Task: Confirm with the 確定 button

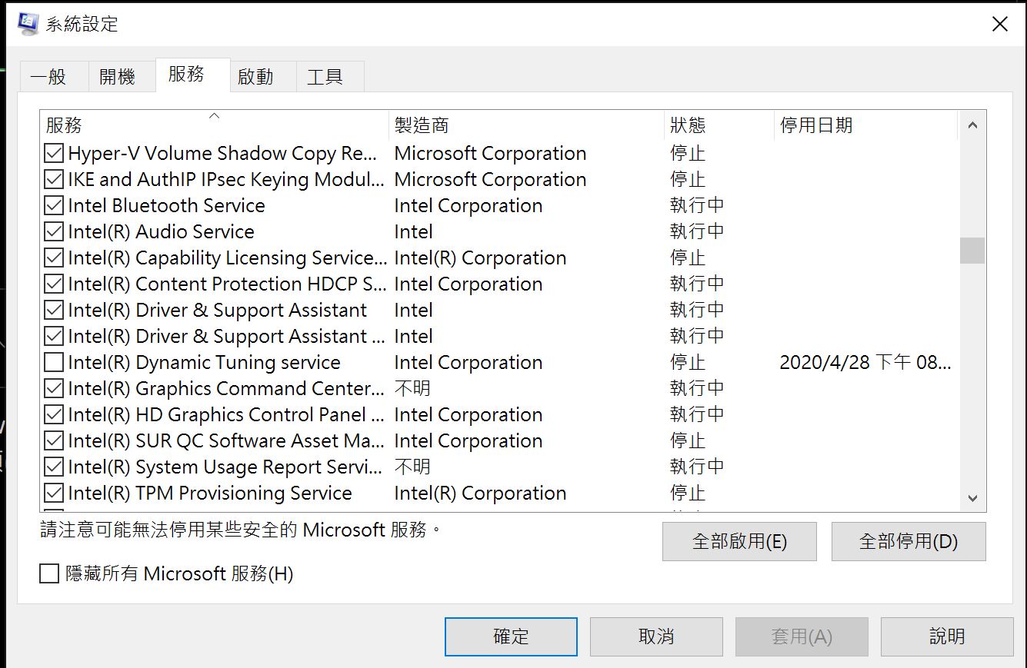Action: [511, 636]
